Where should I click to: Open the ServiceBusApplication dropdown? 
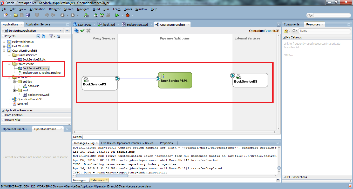pos(32,31)
